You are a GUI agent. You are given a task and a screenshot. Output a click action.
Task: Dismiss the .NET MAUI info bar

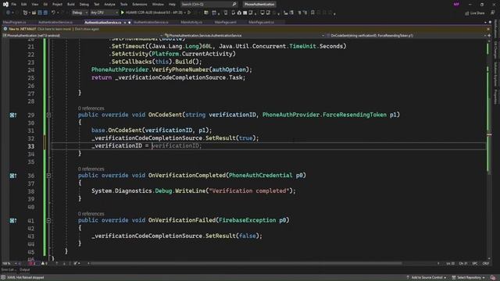488,29
